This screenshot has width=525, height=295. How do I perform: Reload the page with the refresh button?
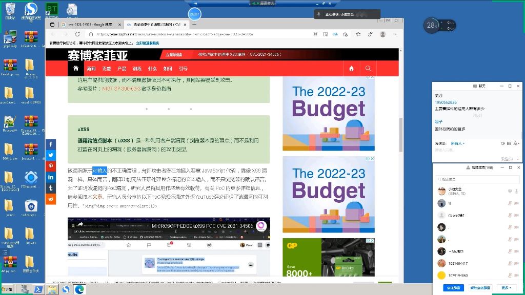click(77, 34)
